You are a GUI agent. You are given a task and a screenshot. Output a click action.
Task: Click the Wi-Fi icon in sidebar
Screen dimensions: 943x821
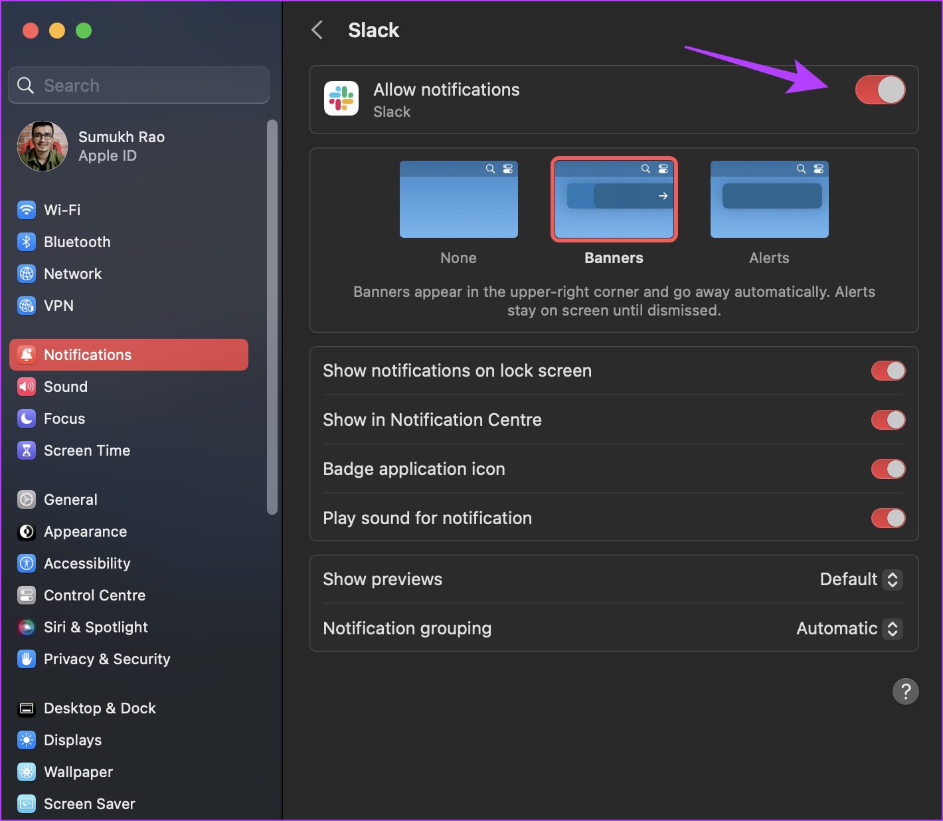coord(27,210)
